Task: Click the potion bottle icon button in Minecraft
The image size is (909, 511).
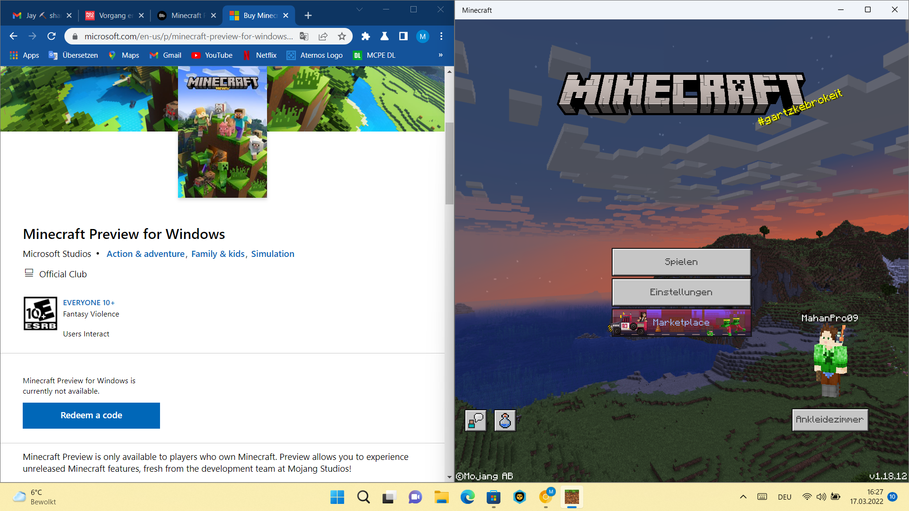Action: 505,420
